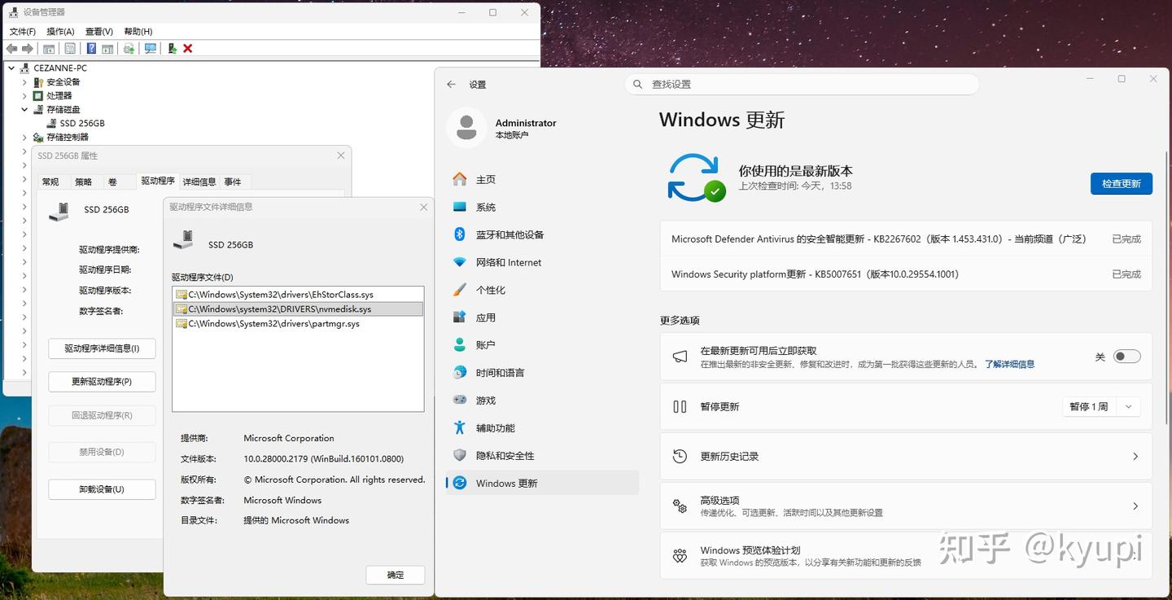Open the 查看(V) menu
This screenshot has height=600, width=1172.
point(99,32)
